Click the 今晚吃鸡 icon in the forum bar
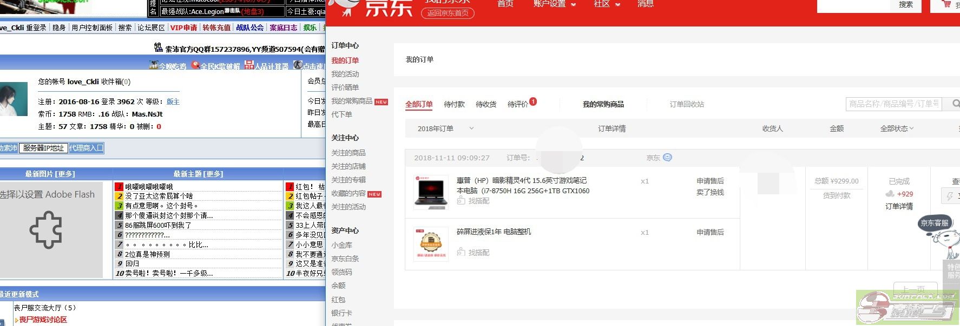The image size is (960, 326). (x=154, y=65)
